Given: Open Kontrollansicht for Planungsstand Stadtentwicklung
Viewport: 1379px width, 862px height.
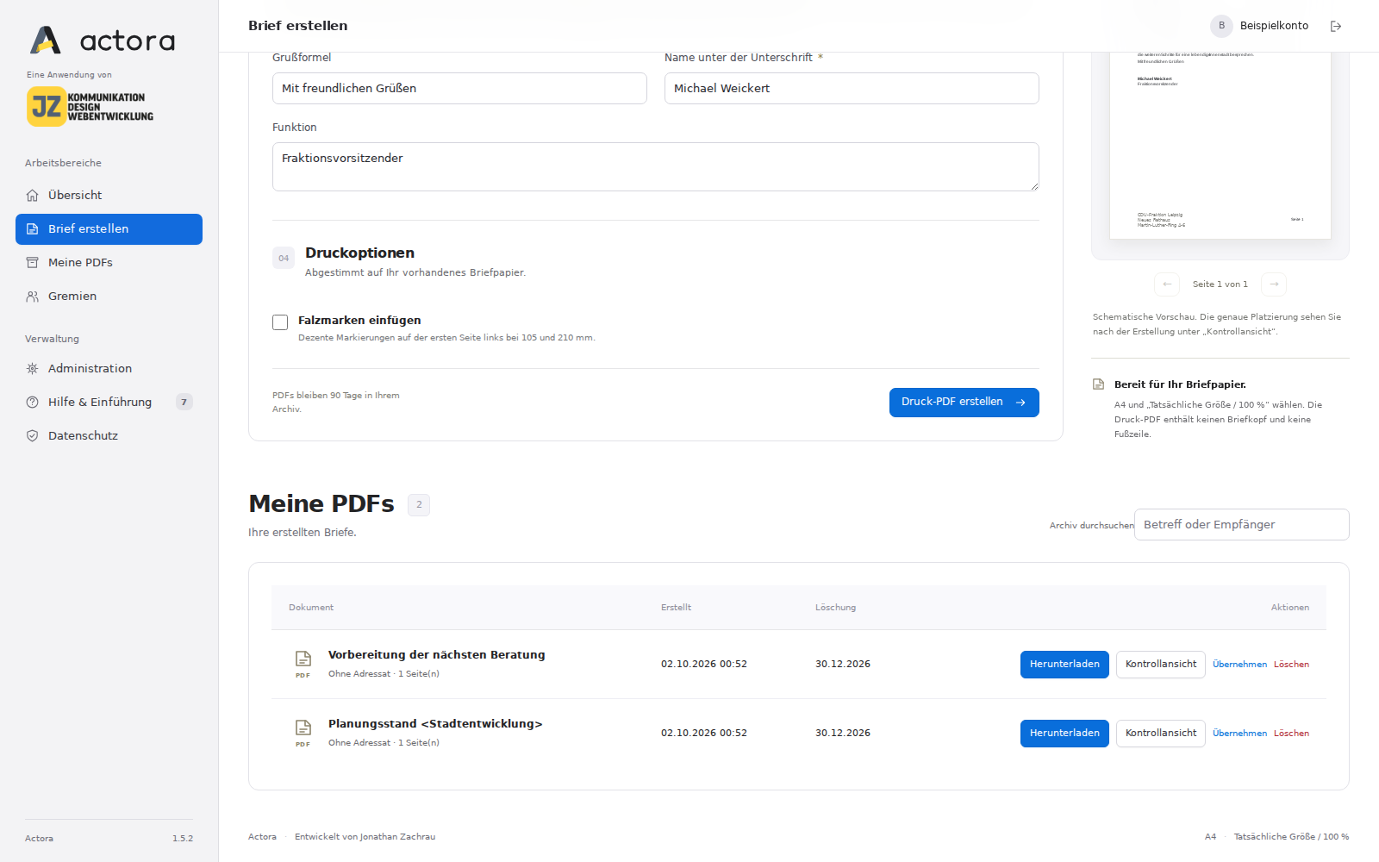Looking at the screenshot, I should click(1161, 734).
